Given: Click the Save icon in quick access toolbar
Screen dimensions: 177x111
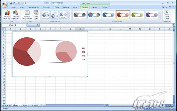Looking at the screenshot, I should (11, 3).
